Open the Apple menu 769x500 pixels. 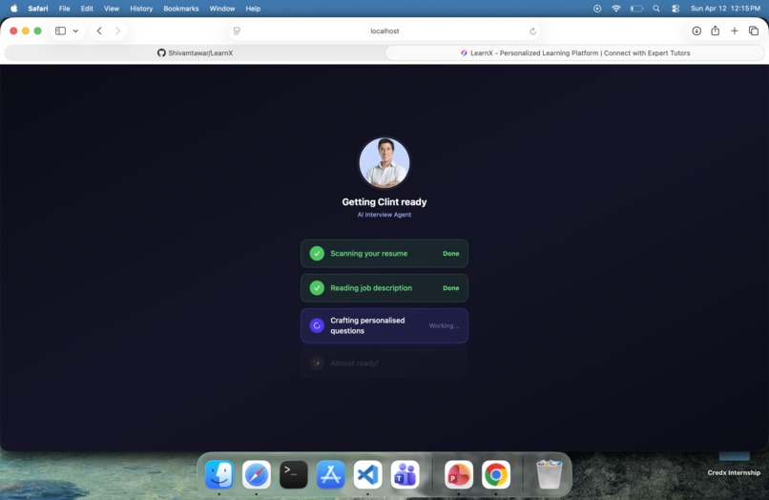[x=13, y=9]
